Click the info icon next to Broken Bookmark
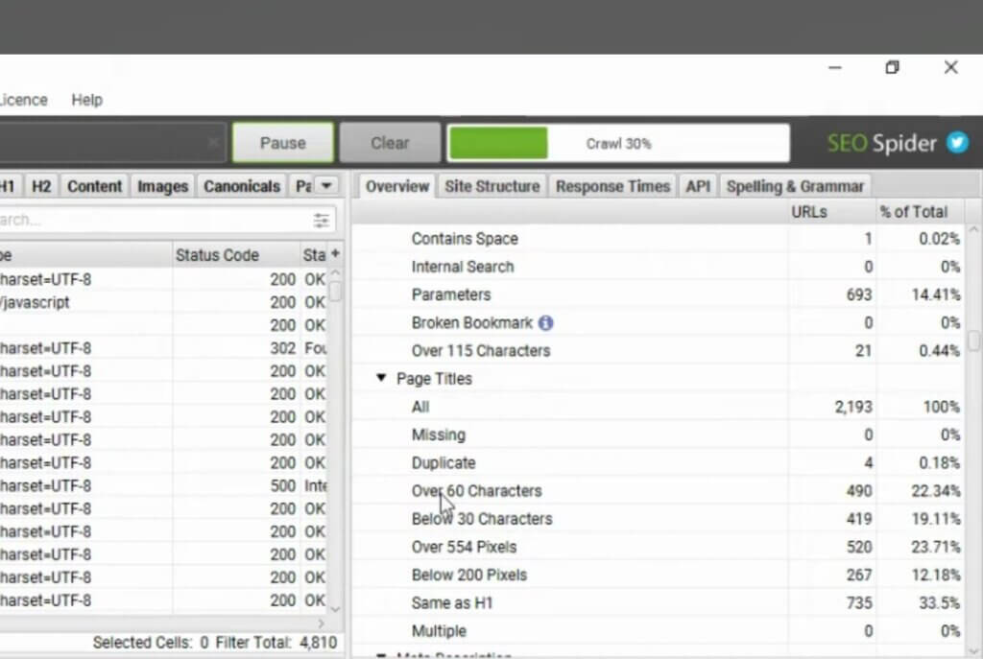This screenshot has height=659, width=983. [545, 322]
